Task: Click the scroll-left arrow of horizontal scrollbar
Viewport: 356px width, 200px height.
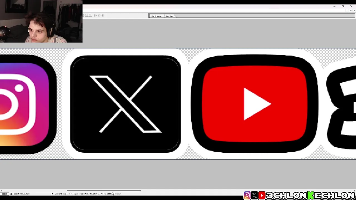Action: point(1,191)
